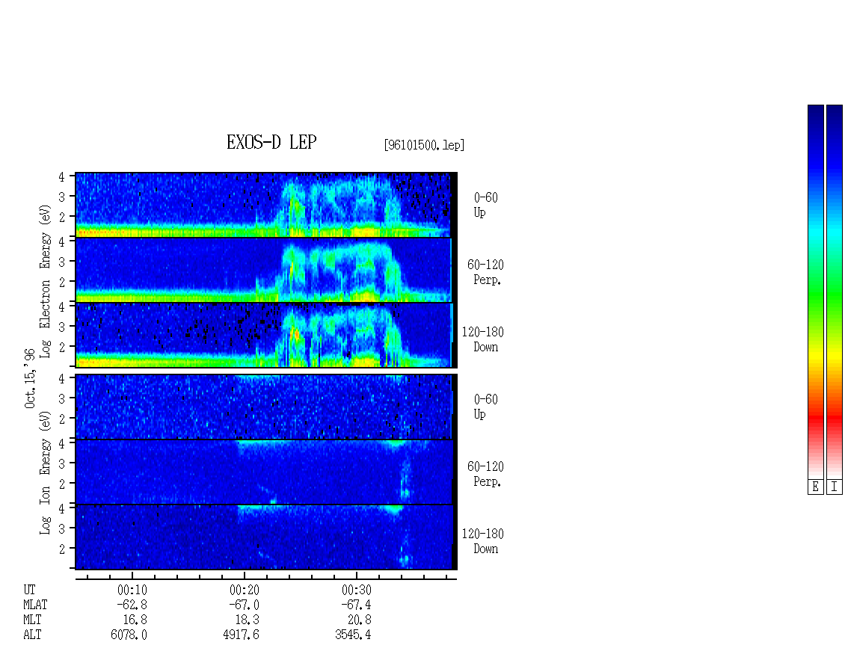Click the electron 120-180 Down label
The width and height of the screenshot is (845, 654).
point(483,339)
